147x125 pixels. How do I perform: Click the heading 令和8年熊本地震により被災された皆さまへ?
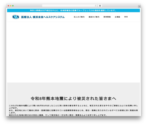coord(73,98)
